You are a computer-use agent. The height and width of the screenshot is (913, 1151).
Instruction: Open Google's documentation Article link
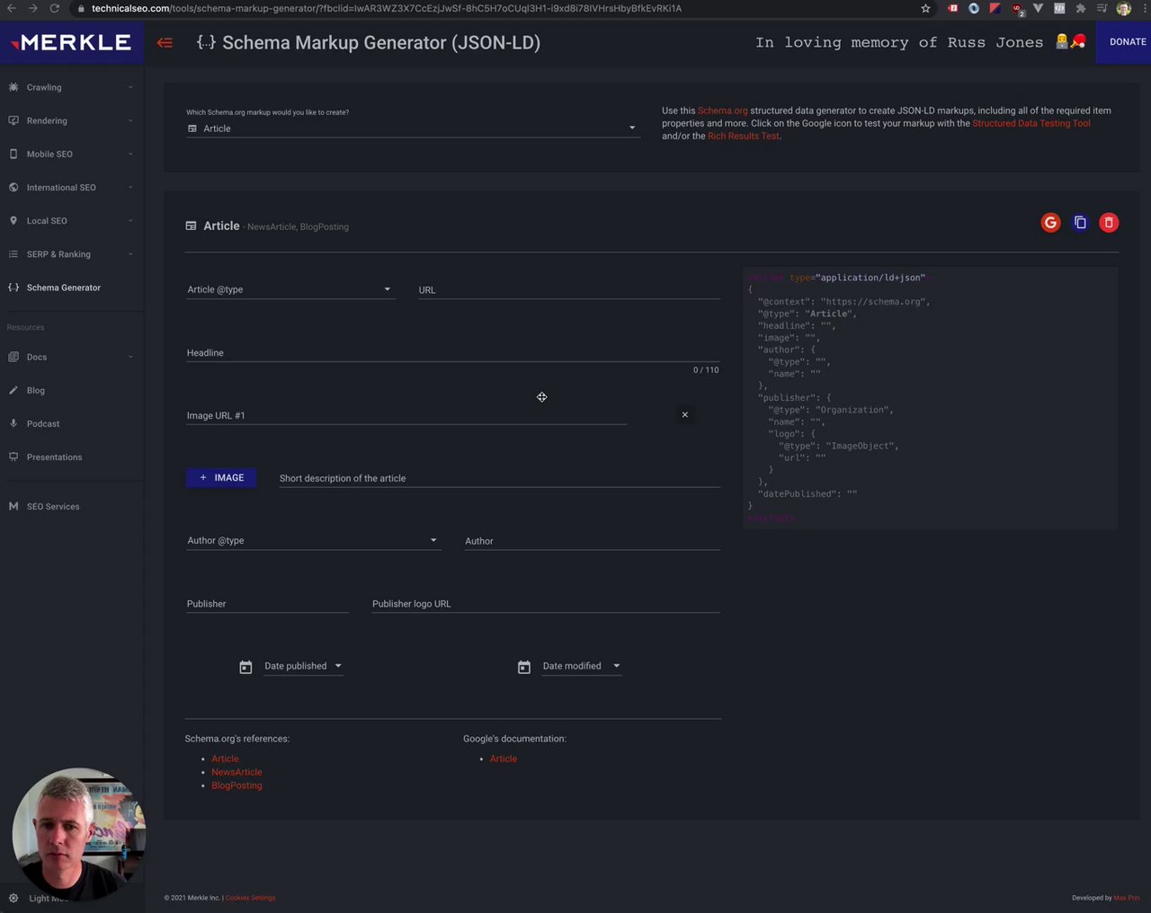504,758
